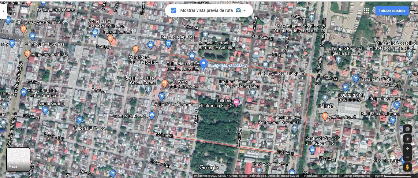
Task: Open the Condiciones link
Action: pos(330,176)
